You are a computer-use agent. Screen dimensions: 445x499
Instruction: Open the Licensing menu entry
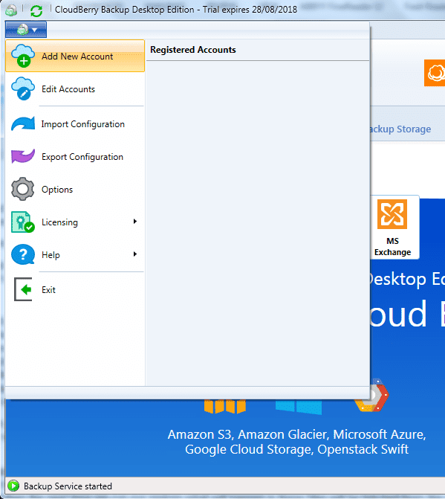coord(75,222)
